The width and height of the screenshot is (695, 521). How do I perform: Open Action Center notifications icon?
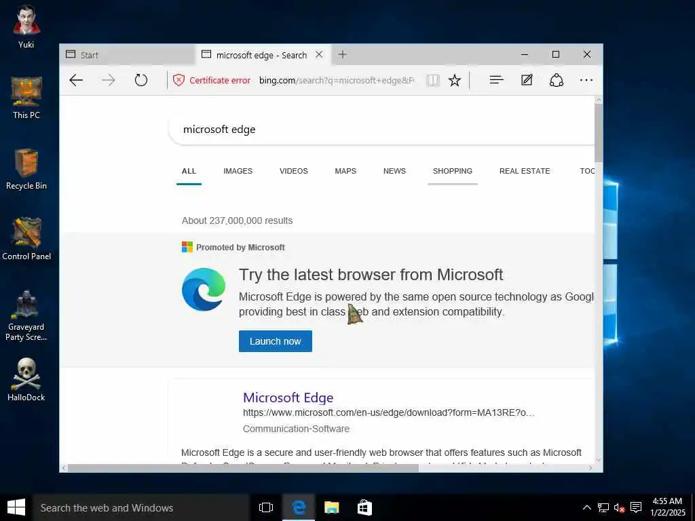pyautogui.click(x=636, y=507)
